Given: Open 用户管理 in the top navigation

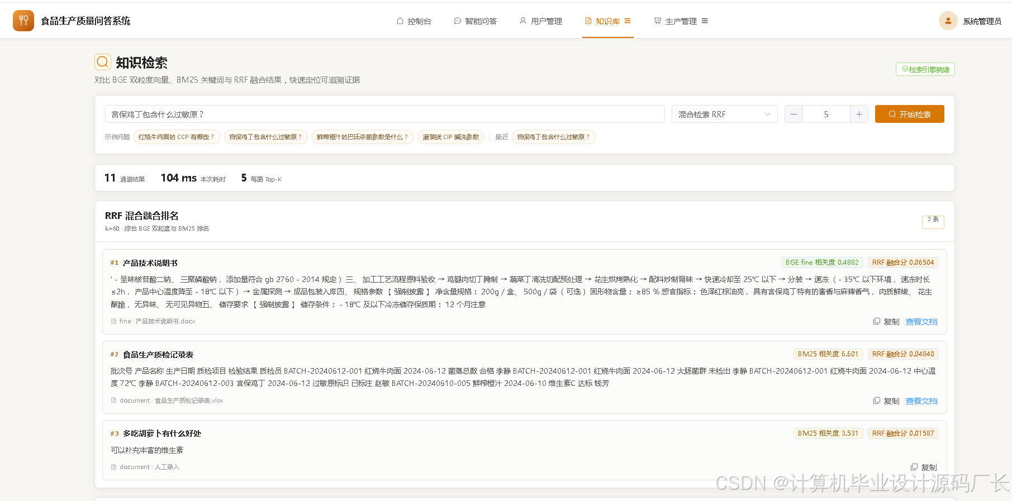Looking at the screenshot, I should pos(541,21).
